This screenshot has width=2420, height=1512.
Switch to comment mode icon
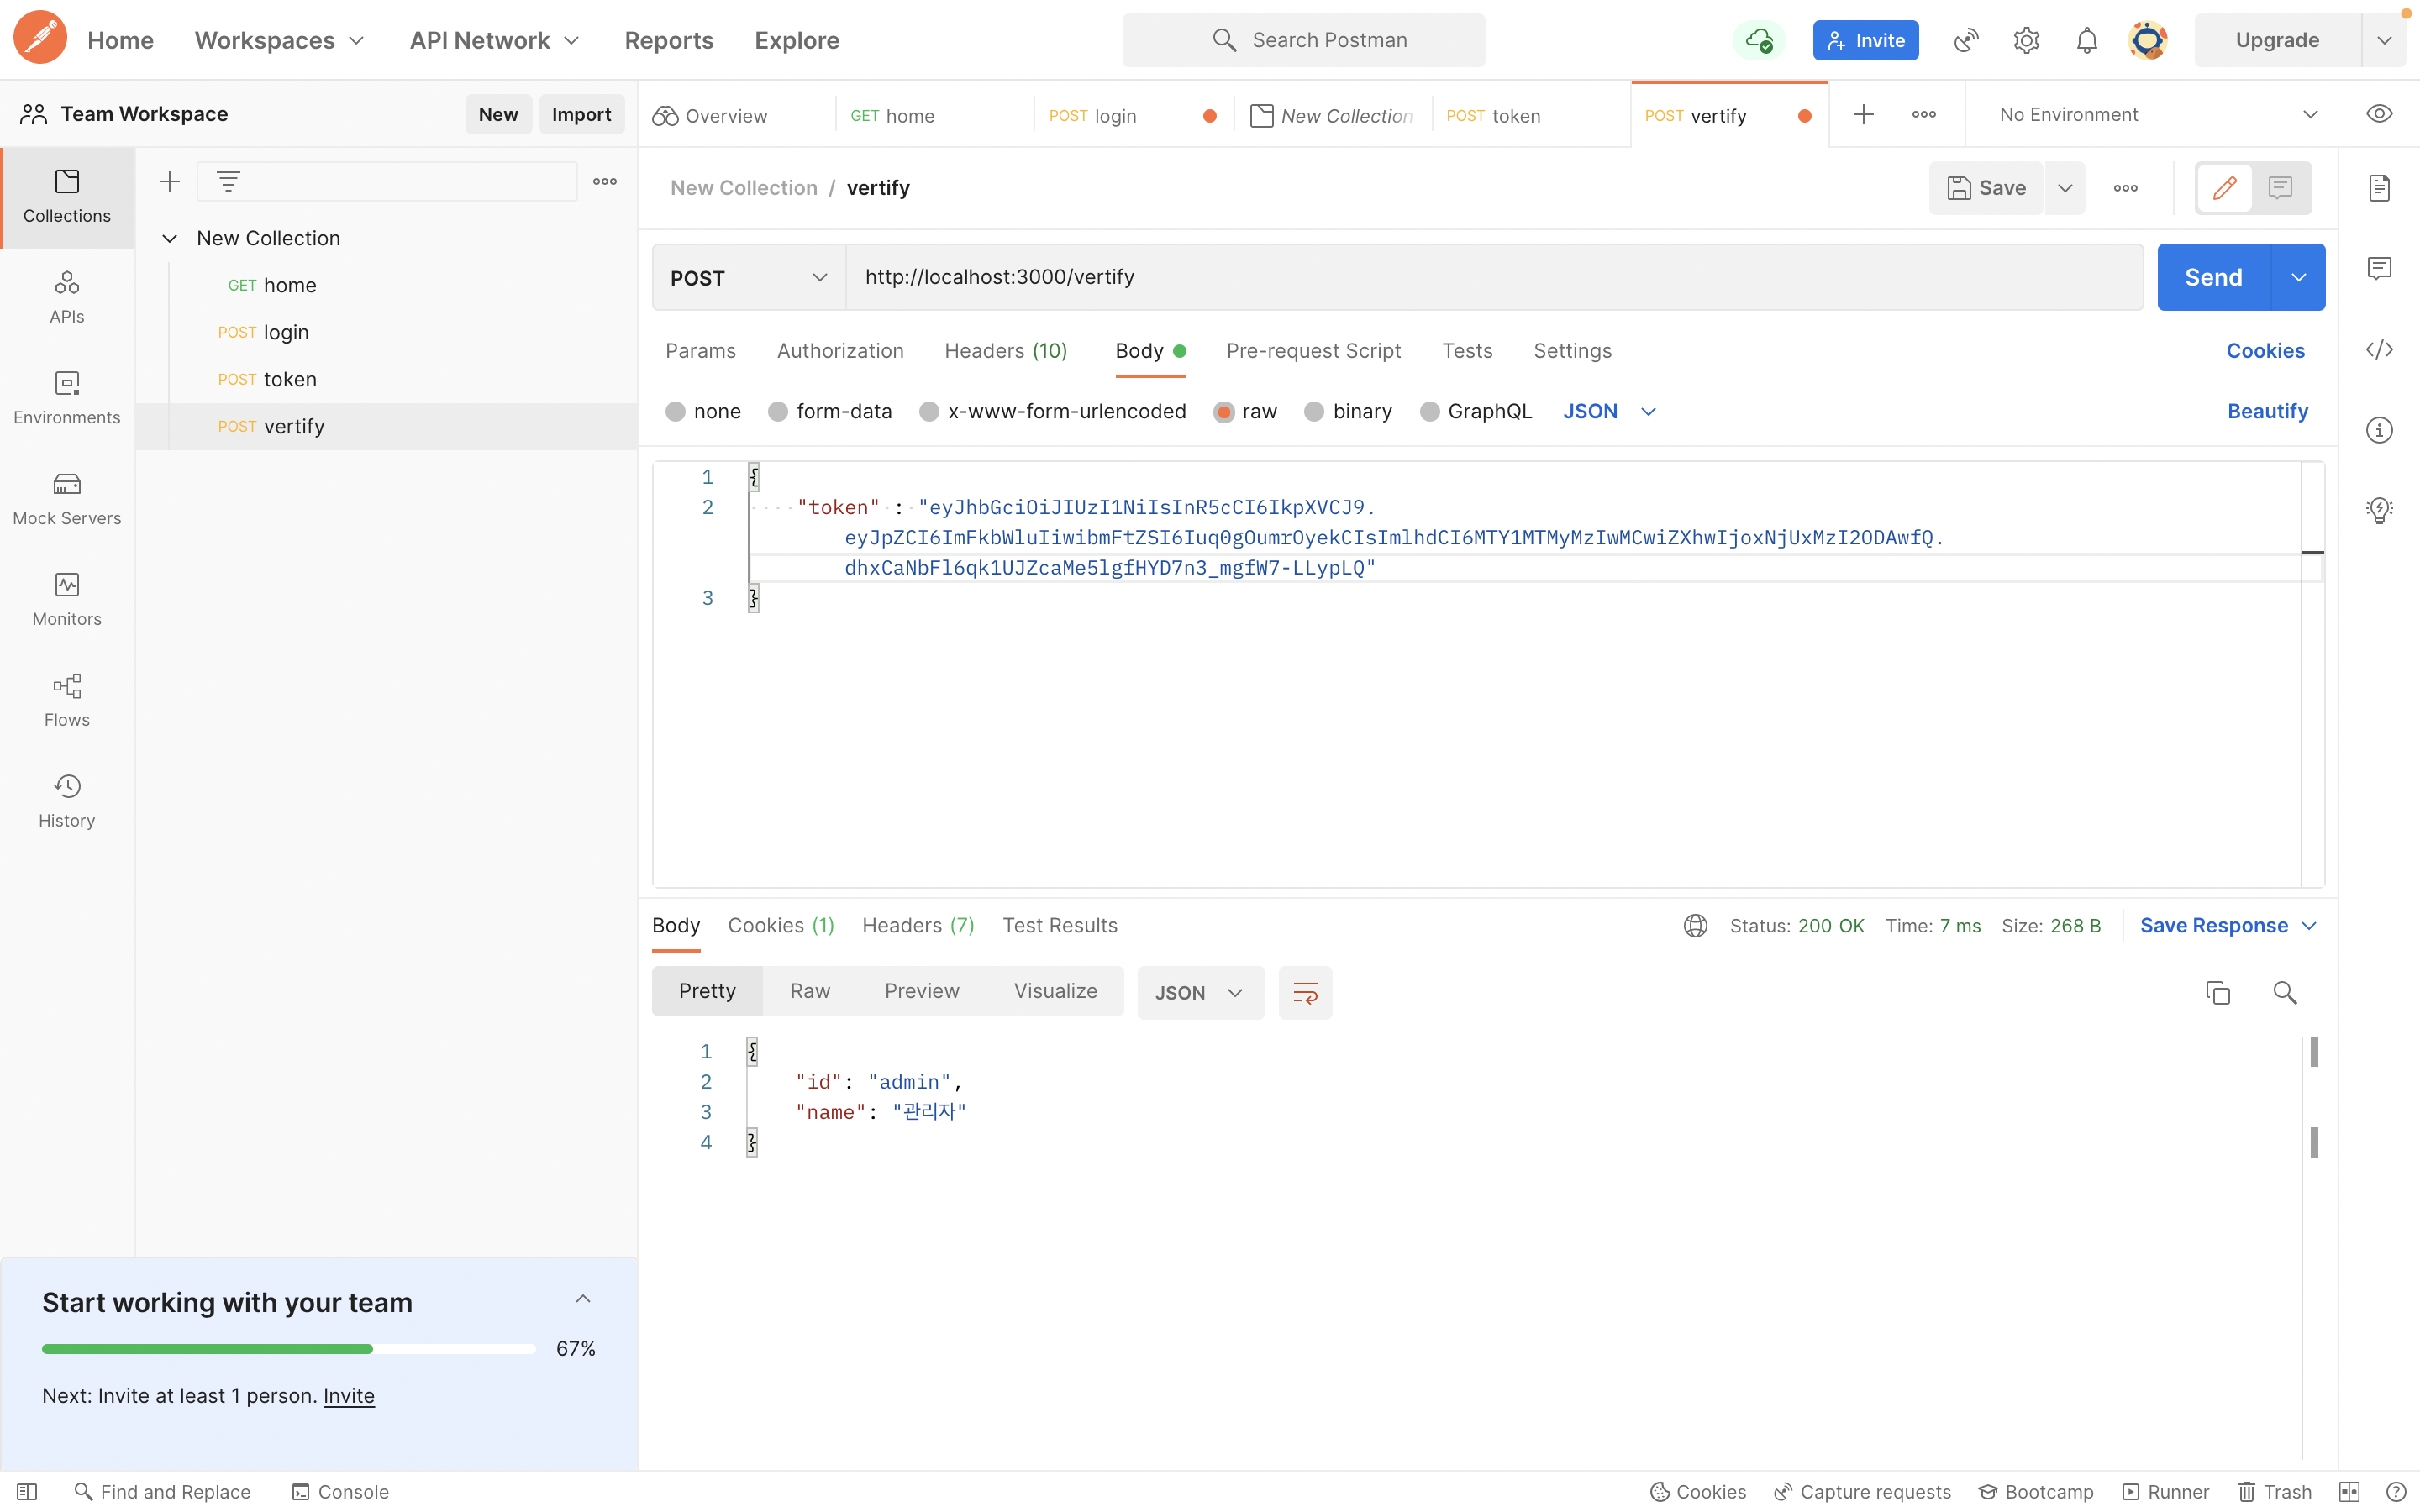2281,188
